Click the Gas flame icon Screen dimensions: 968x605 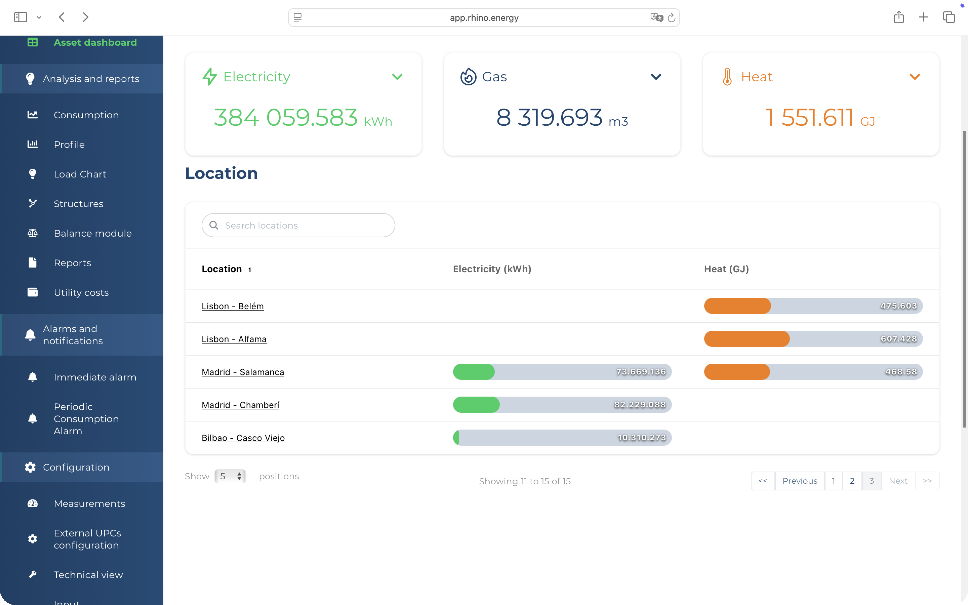(468, 76)
